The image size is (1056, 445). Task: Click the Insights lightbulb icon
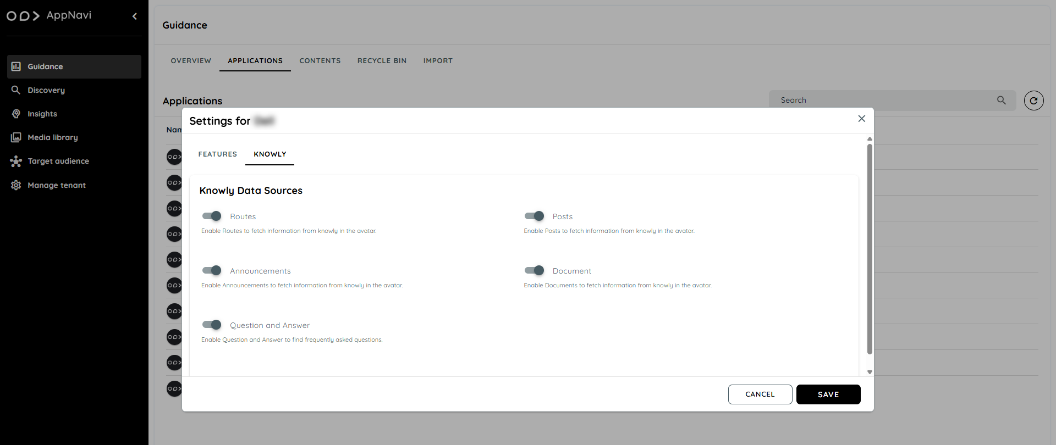tap(16, 114)
